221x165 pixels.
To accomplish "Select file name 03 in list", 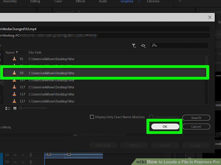I will (x=22, y=73).
